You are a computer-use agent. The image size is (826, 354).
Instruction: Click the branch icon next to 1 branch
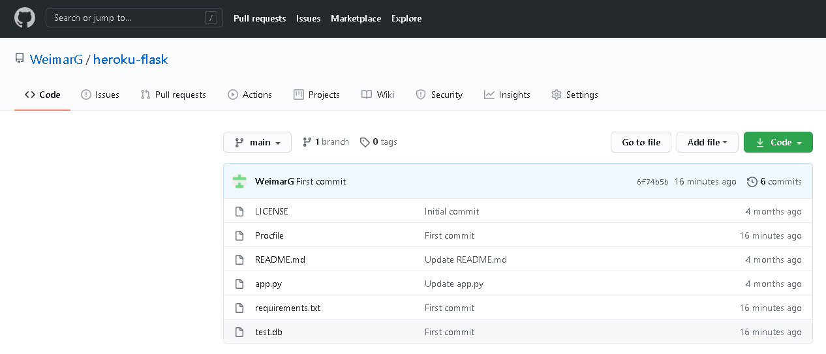(307, 141)
